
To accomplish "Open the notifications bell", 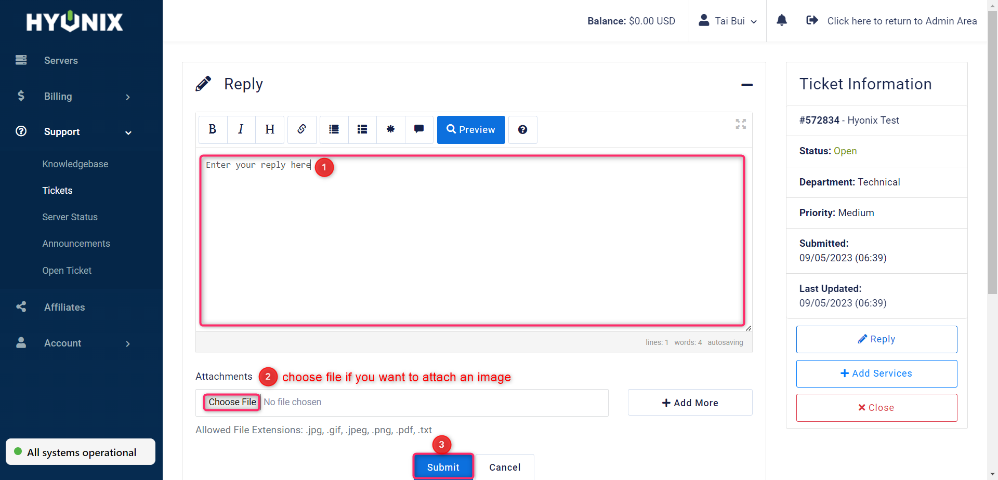I will (x=782, y=20).
